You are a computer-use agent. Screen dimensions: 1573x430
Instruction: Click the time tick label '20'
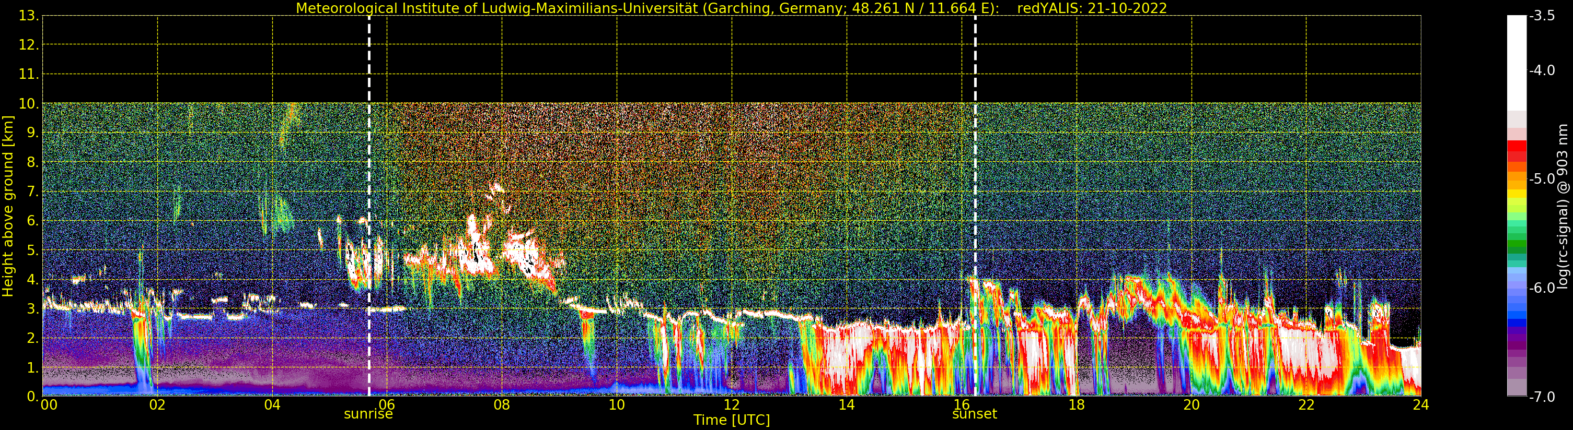pos(1192,405)
